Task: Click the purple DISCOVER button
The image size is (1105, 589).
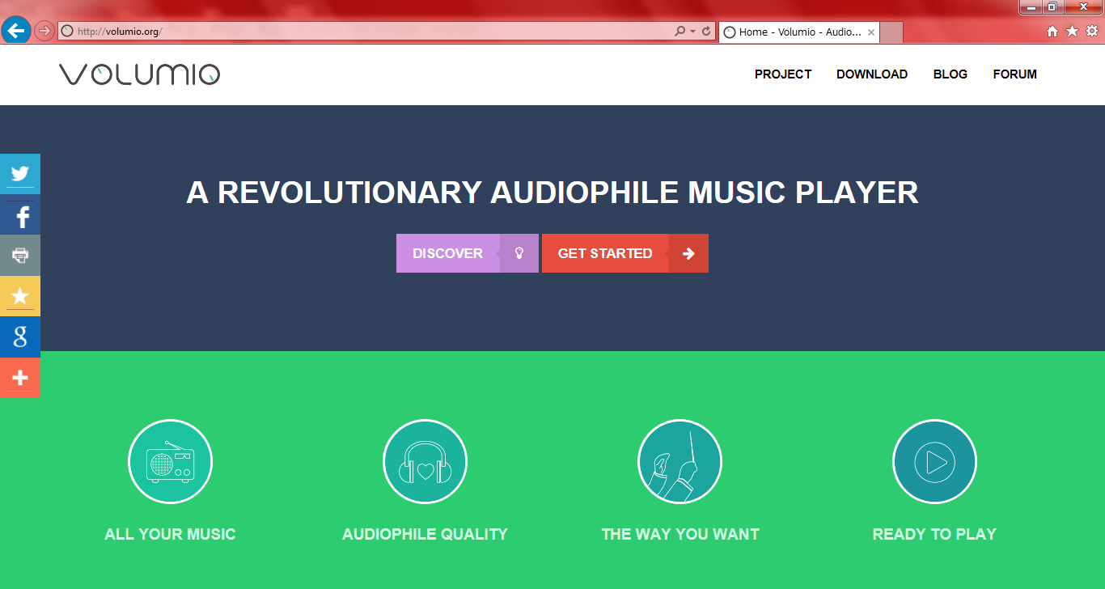Action: (468, 253)
